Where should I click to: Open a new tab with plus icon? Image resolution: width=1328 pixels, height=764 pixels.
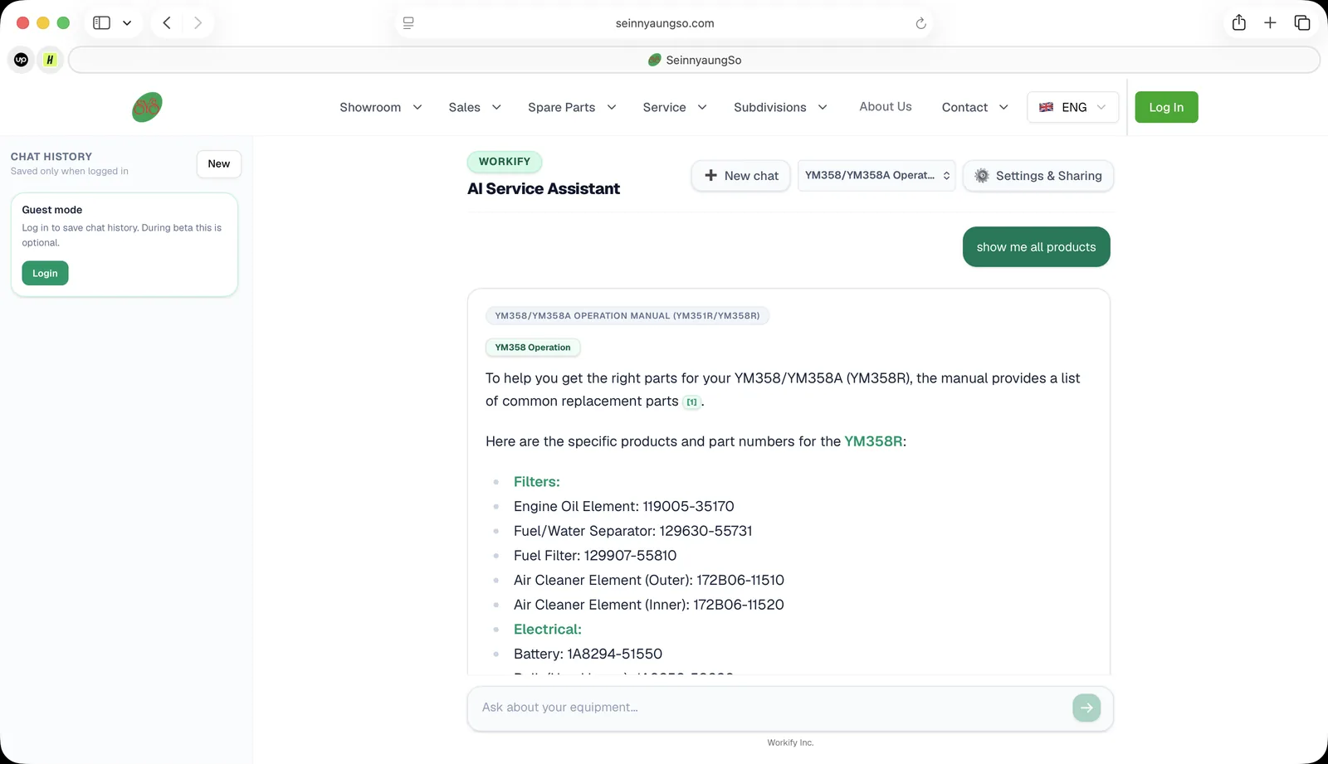(x=1270, y=23)
